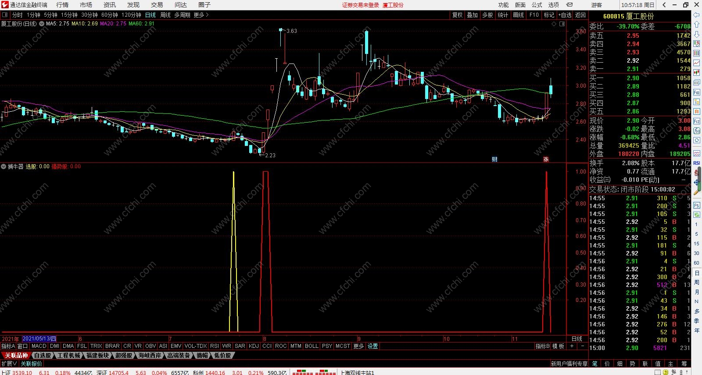The image size is (702, 375).
Task: Click the Fiz icon in right sidebar
Action: coord(697,121)
